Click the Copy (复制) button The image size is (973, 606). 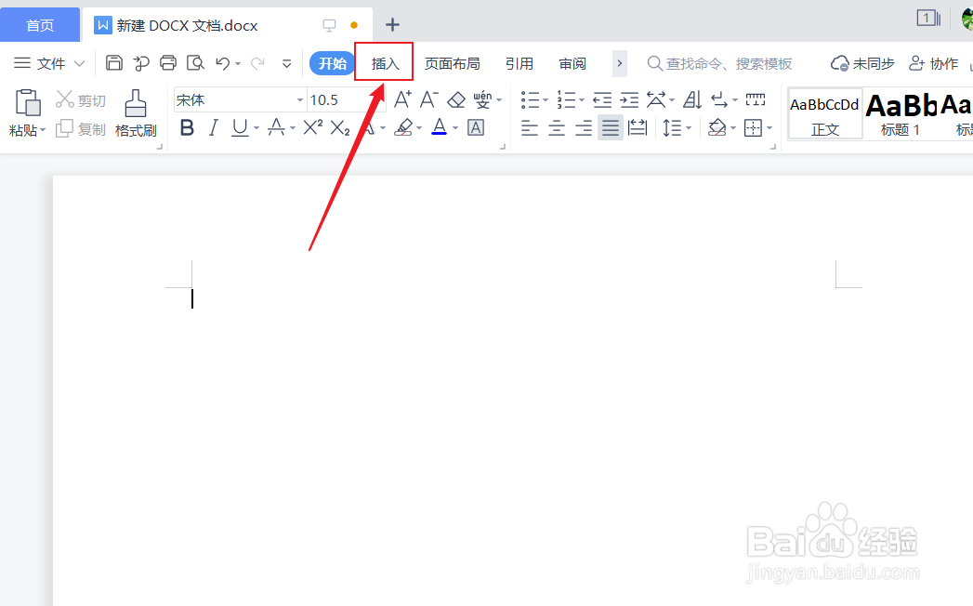point(81,129)
